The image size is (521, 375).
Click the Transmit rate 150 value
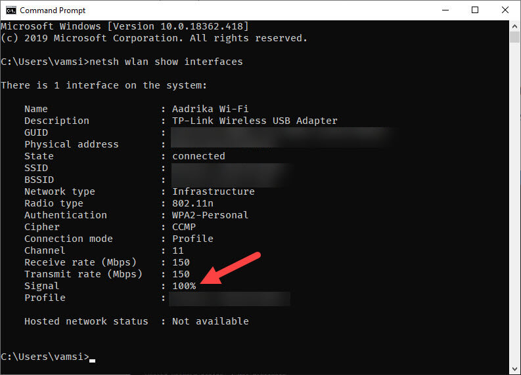click(181, 274)
